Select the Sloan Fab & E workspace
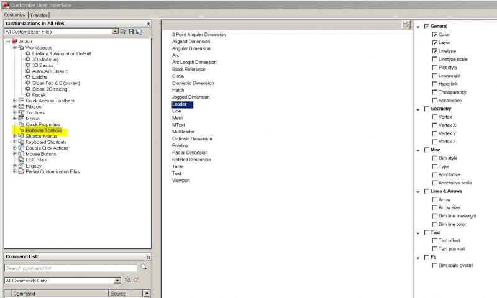The height and width of the screenshot is (298, 497). 56,83
